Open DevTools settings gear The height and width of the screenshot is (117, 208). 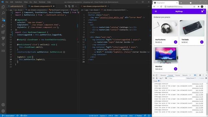[200, 75]
